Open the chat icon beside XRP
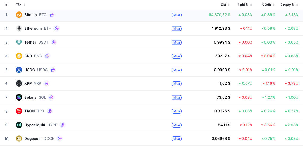Viewport: 303px width, 146px height. point(46,83)
